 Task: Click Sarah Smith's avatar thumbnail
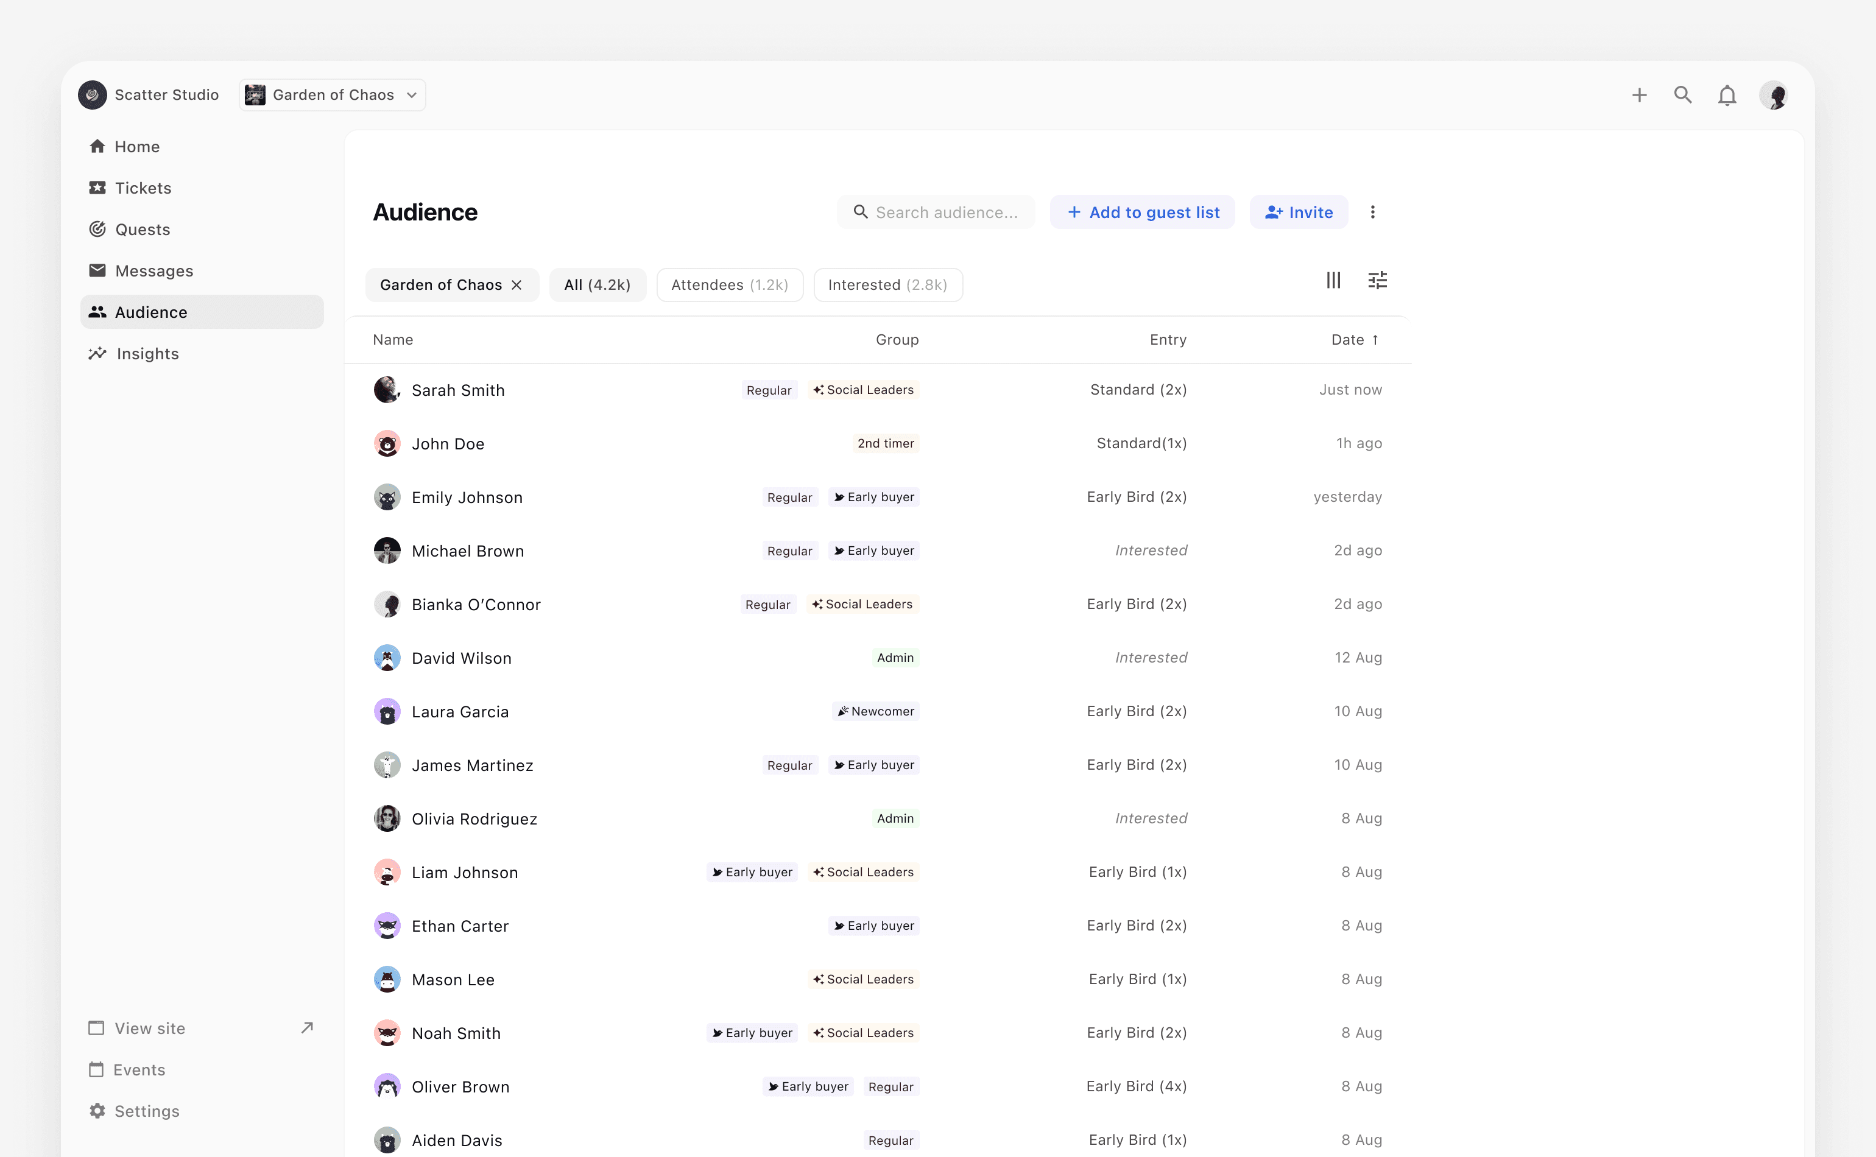click(x=387, y=390)
